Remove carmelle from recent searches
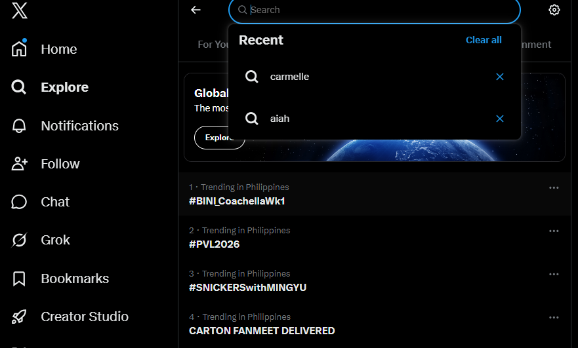This screenshot has height=348, width=578. coord(500,77)
